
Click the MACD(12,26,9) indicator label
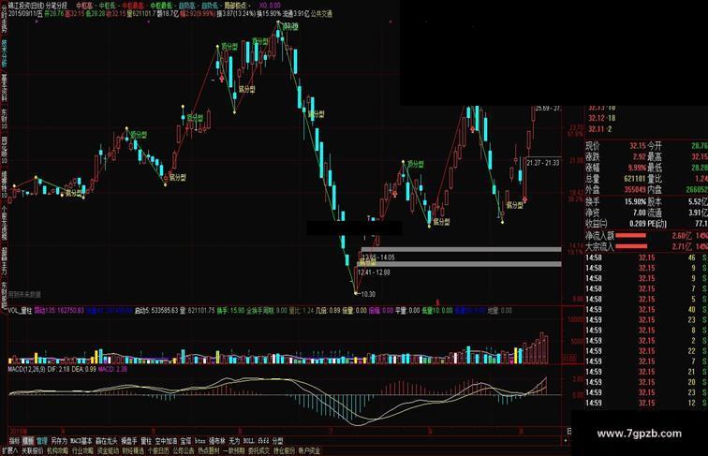point(26,369)
